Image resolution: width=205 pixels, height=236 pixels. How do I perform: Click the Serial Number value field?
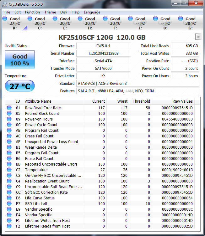(x=103, y=54)
